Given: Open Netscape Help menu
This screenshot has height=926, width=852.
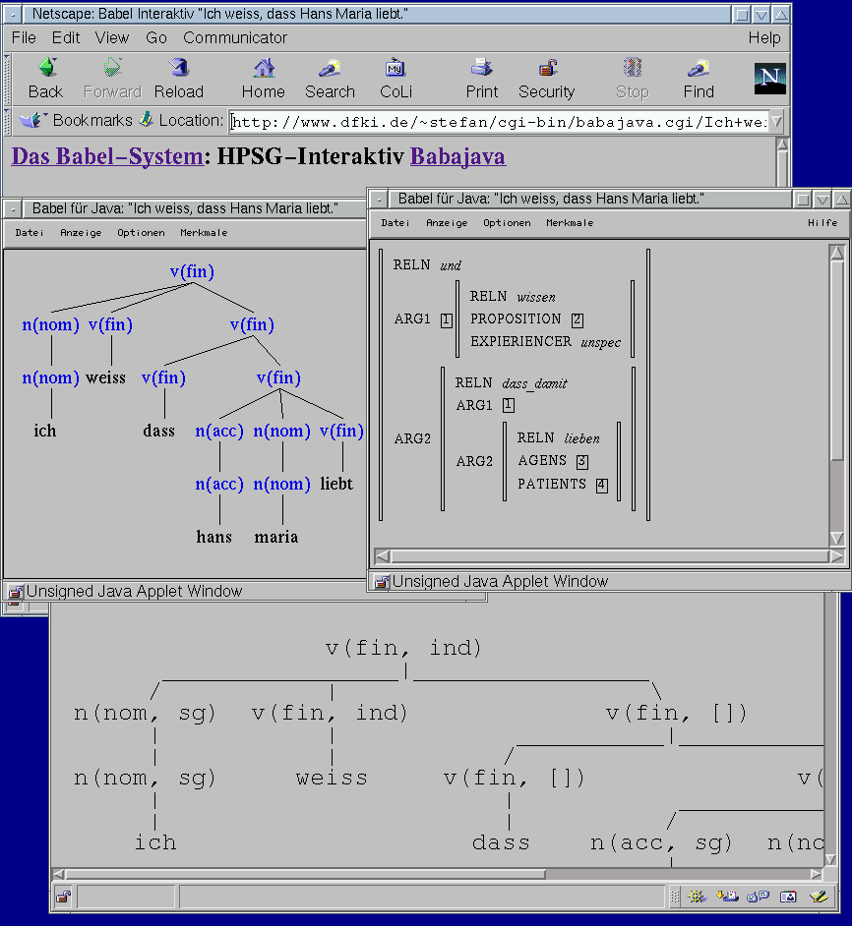Looking at the screenshot, I should [764, 37].
